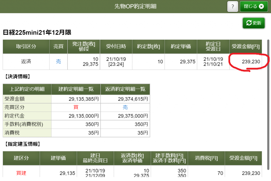Image resolution: width=271 pixels, height=181 pixels.
Task: Select the 約定数[枚] column header
Action: coord(148,47)
